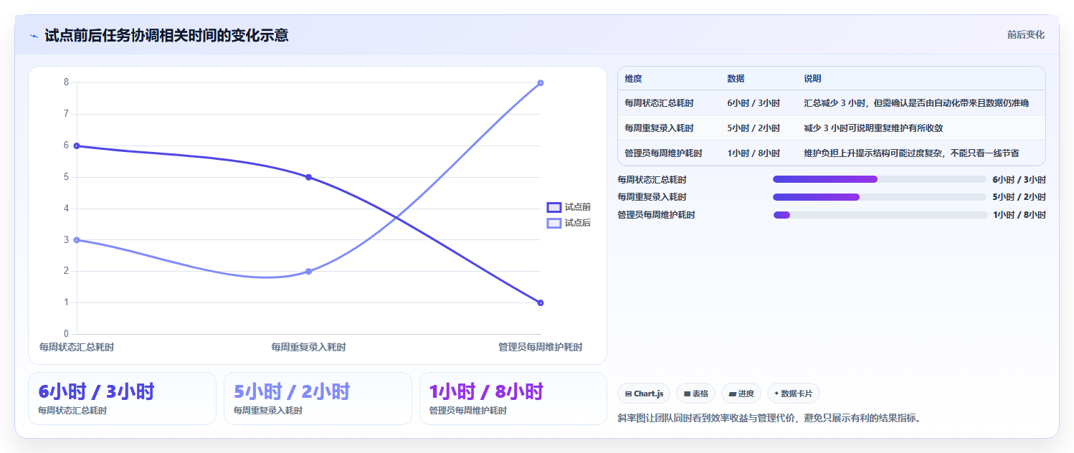This screenshot has height=453, width=1074.
Task: Click 试点后 data point at value 3
Action: click(77, 240)
